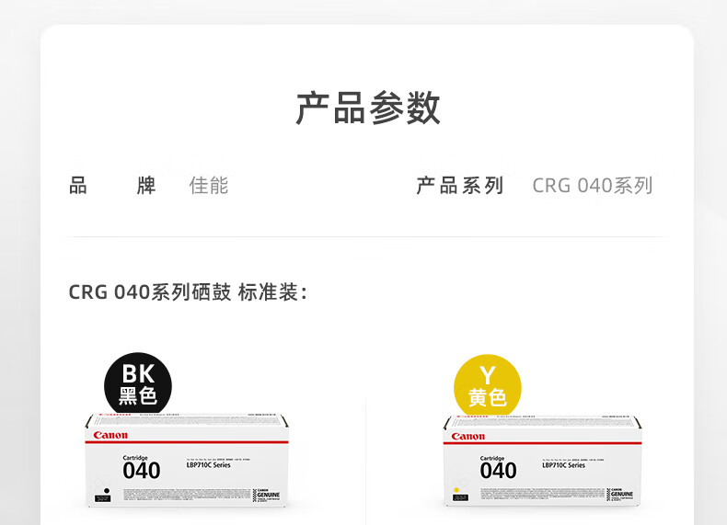Viewport: 727px width, 525px height.
Task: Click LBP710C Series text on black box
Action: pos(208,464)
